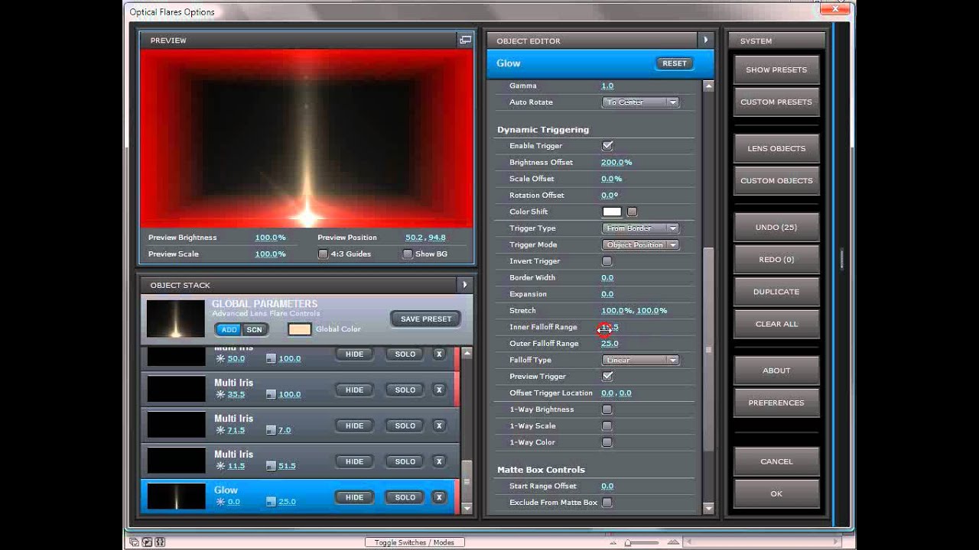The height and width of the screenshot is (550, 979).
Task: Delete the Multi Iris 35.5 object with X
Action: click(439, 390)
